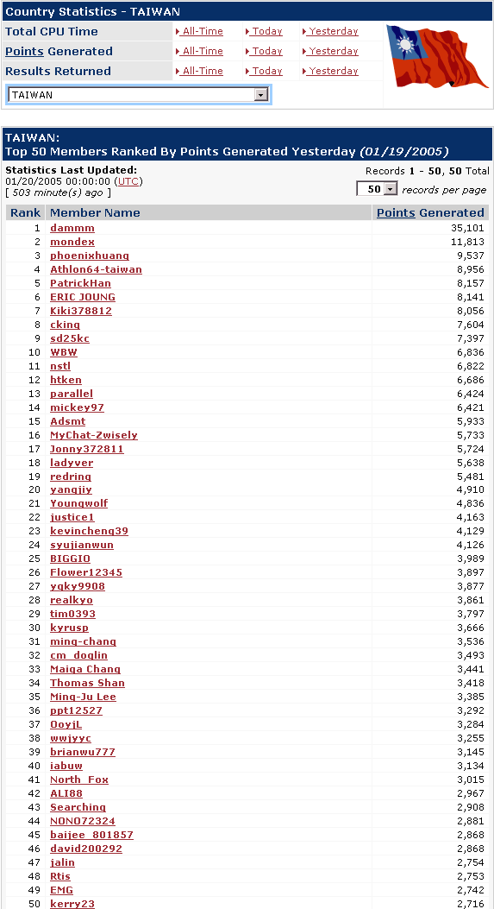View Today's Points Generated stats
Image resolution: width=494 pixels, height=909 pixels.
(x=264, y=51)
